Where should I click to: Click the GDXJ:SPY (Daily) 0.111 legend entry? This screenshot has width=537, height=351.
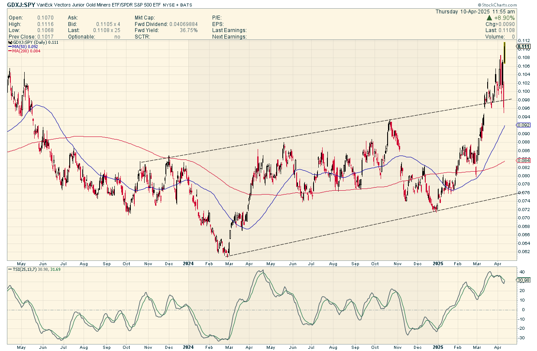(x=33, y=42)
